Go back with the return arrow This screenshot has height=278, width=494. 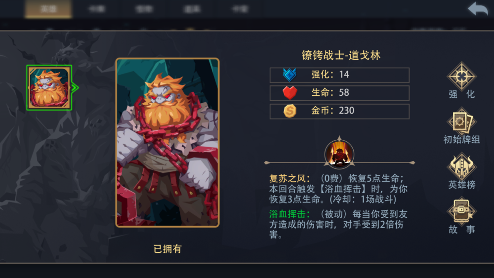[x=478, y=8]
